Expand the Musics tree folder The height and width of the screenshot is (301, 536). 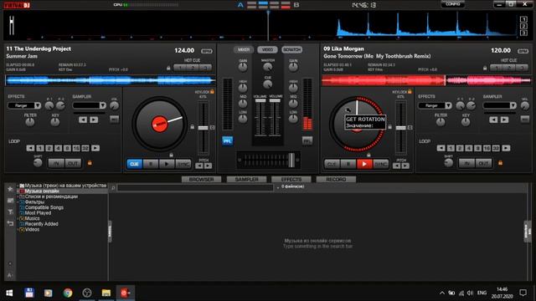(x=18, y=218)
